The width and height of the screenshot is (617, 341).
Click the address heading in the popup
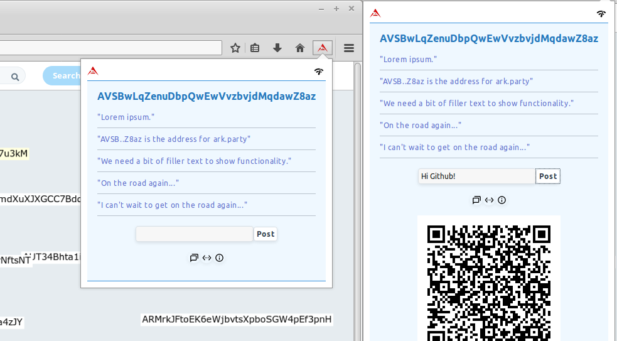point(207,97)
